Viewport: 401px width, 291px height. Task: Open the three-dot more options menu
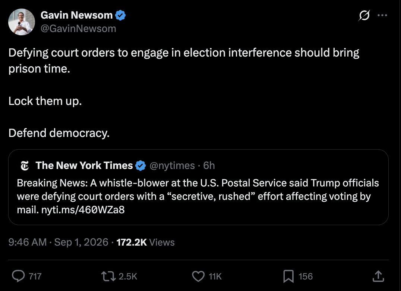(382, 15)
